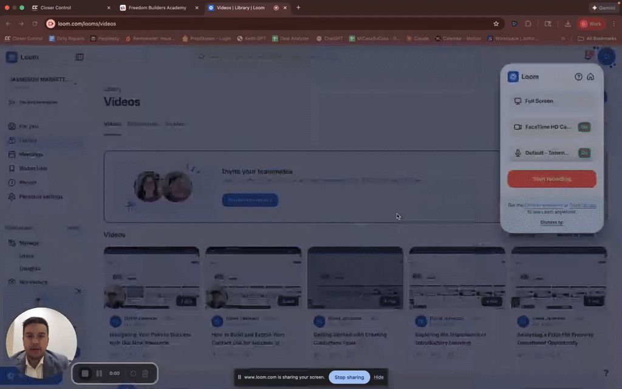Viewport: 622px width, 389px height.
Task: Switch to Freedom Builders Academy tab
Action: pyautogui.click(x=157, y=7)
